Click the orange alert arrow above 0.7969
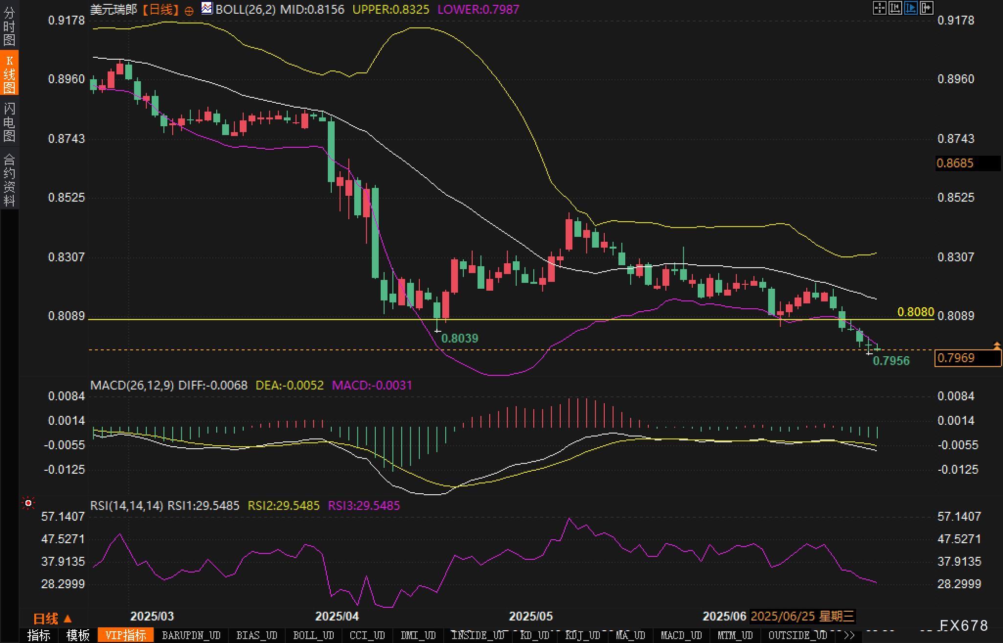Viewport: 1003px width, 643px height. [x=997, y=346]
